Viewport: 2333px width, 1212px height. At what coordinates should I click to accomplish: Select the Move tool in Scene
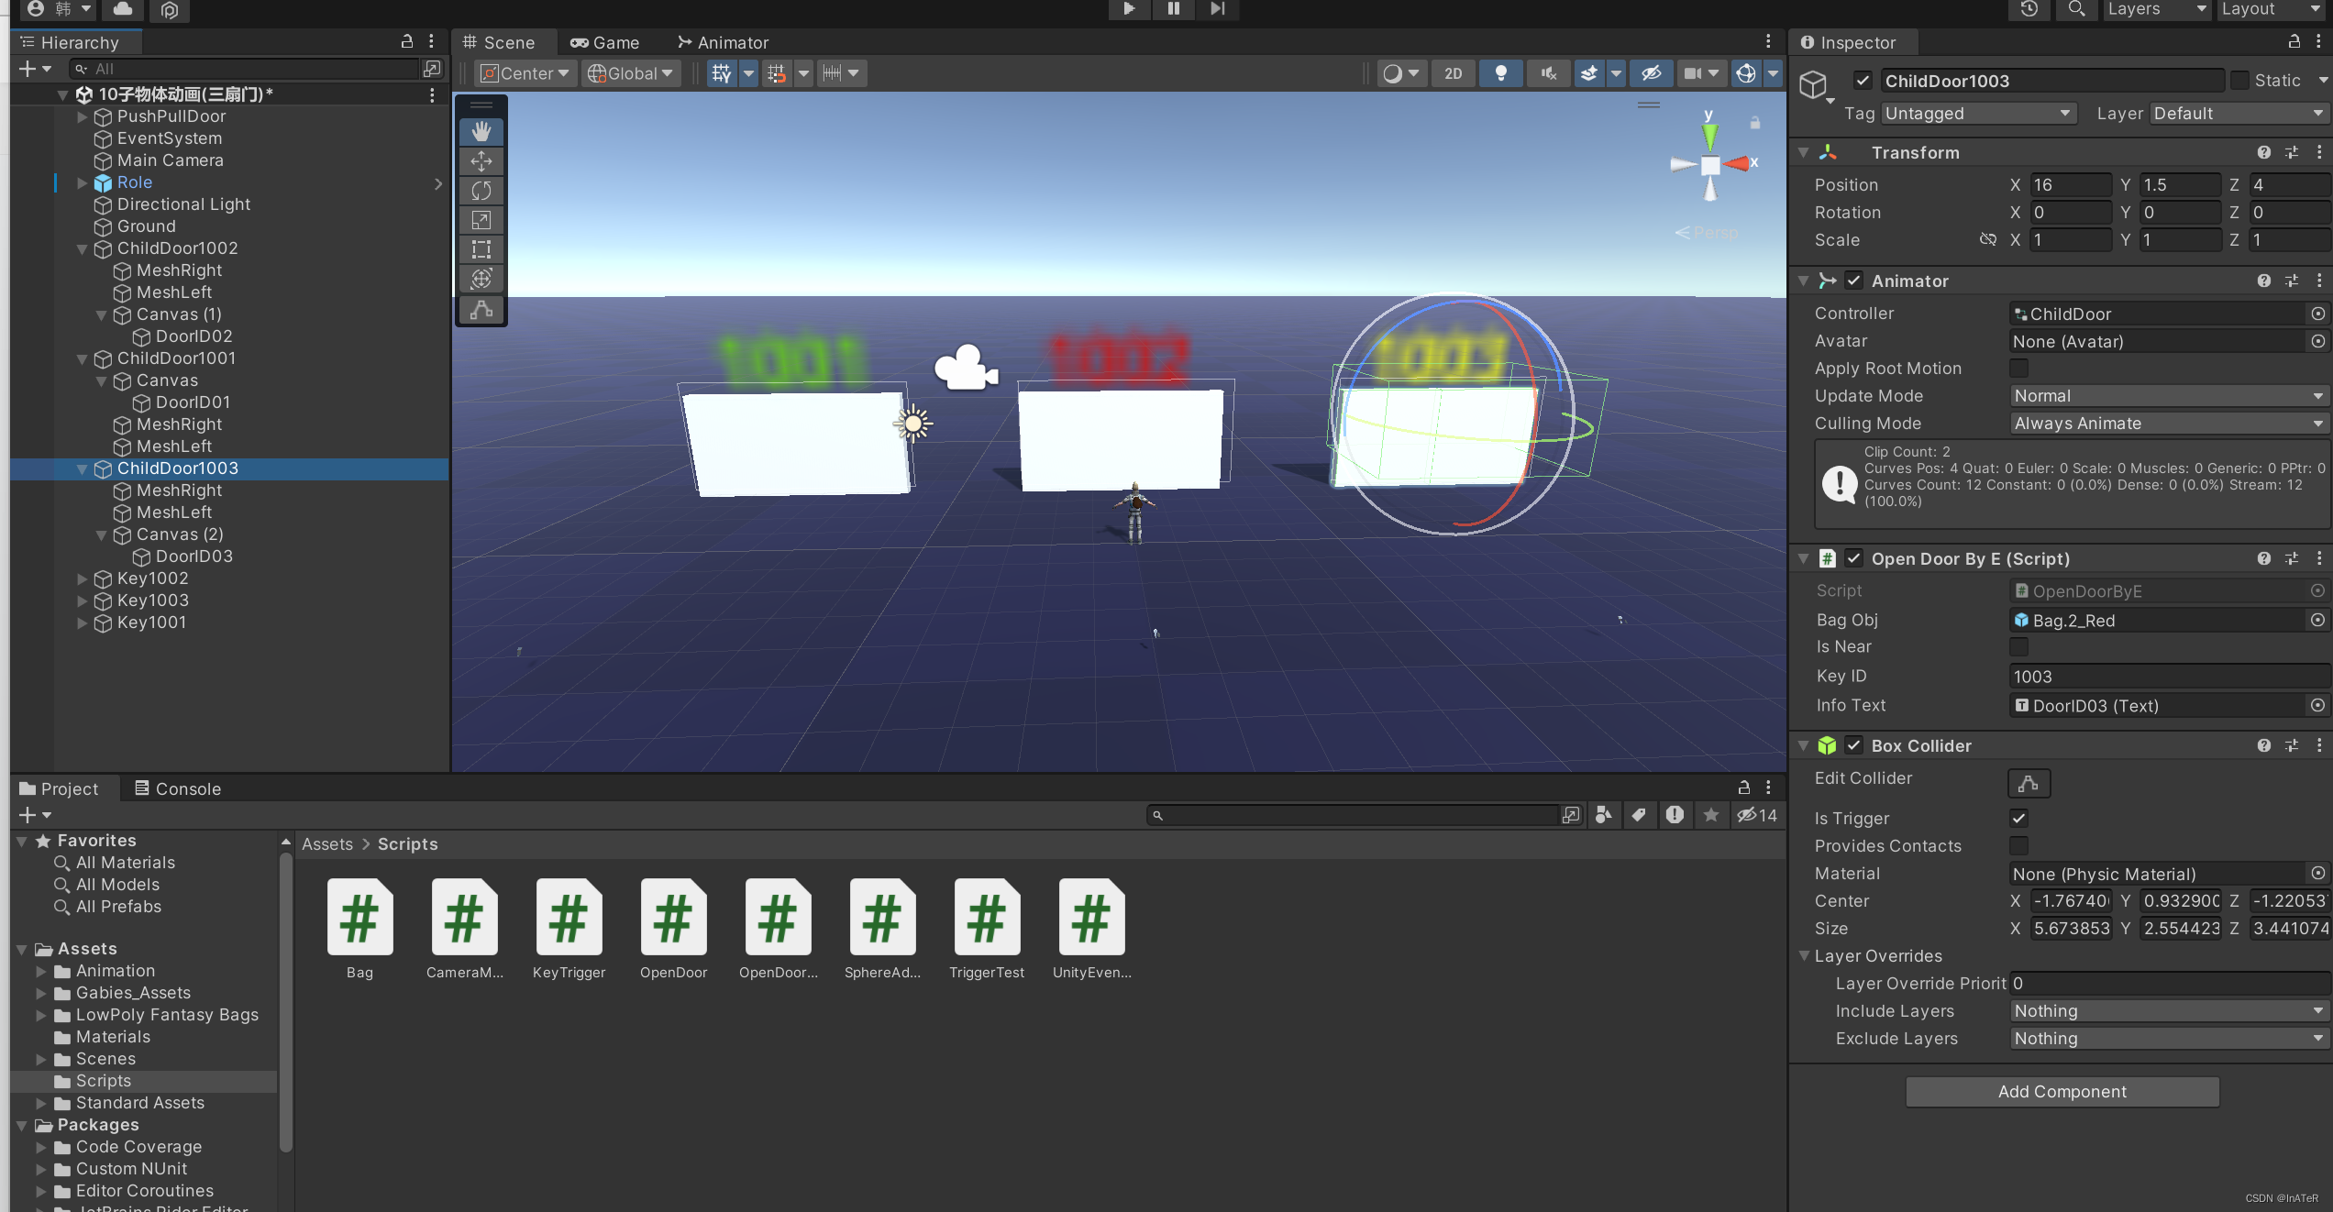[x=481, y=161]
